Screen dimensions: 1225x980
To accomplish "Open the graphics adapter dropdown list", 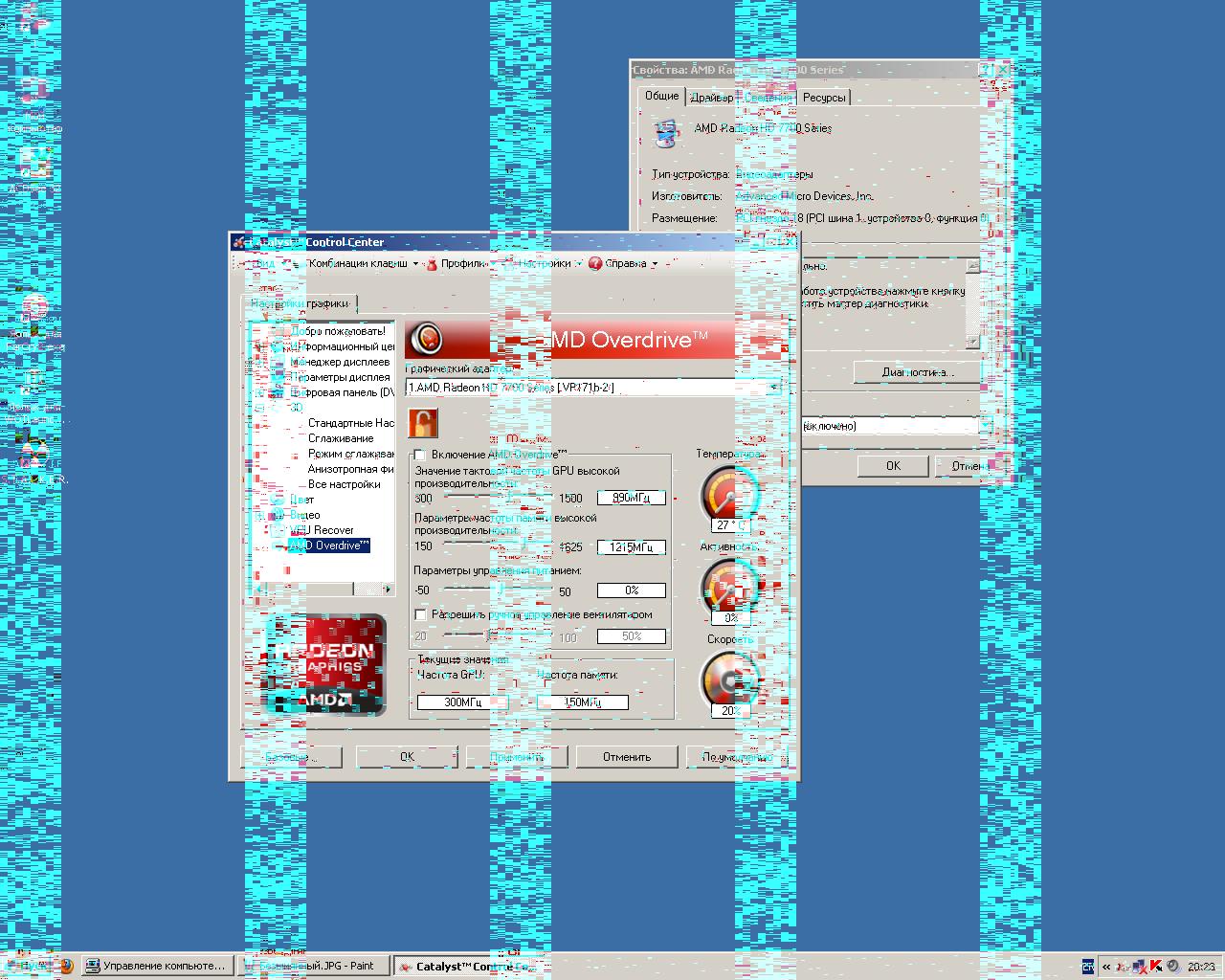I will (773, 388).
